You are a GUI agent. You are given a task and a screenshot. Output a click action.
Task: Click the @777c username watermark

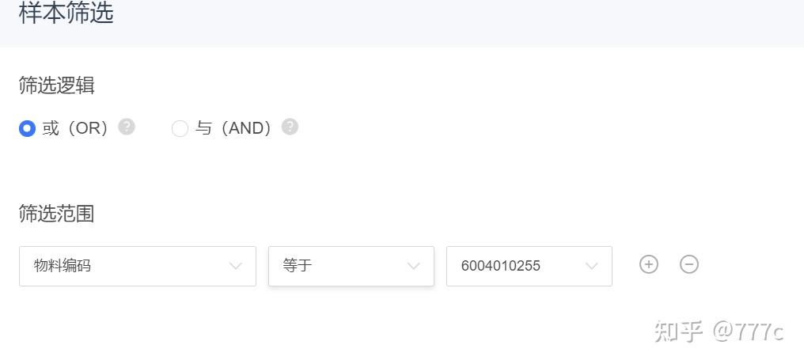(748, 332)
